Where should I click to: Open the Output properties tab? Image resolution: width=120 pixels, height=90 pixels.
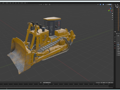(x=115, y=38)
